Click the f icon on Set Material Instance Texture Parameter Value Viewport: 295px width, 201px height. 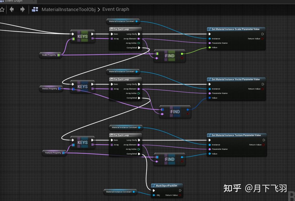(x=209, y=135)
